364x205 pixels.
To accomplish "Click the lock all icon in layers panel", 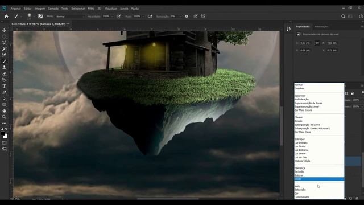I will [353, 93].
